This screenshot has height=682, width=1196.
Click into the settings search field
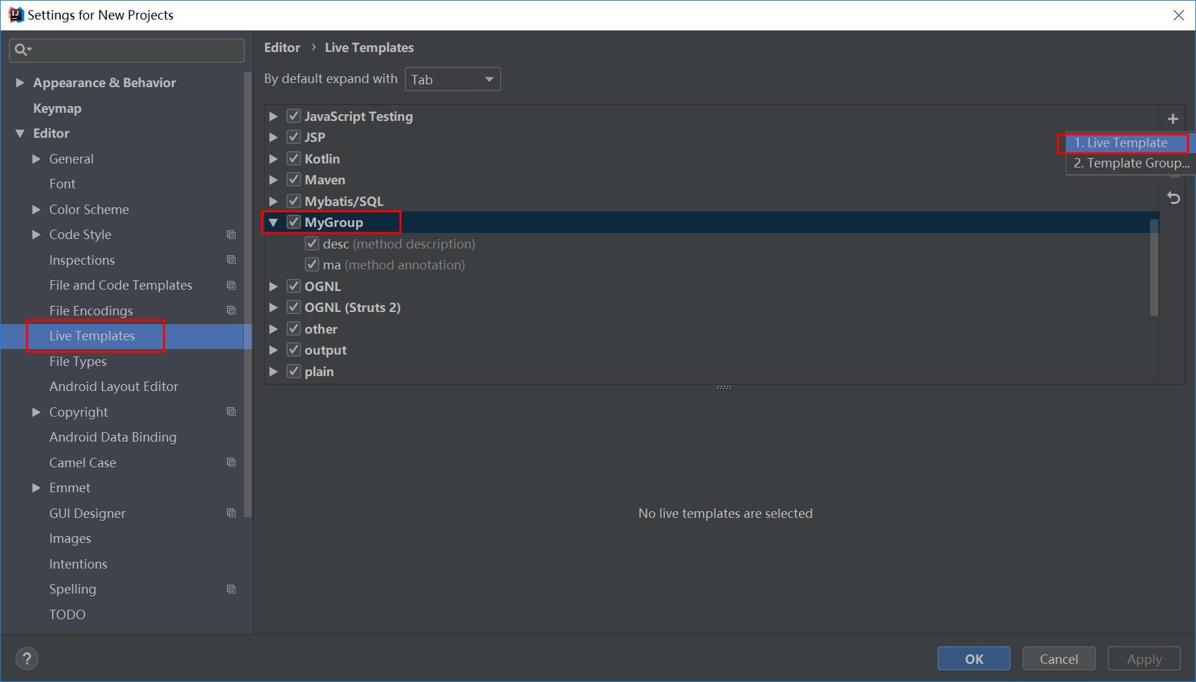127,50
